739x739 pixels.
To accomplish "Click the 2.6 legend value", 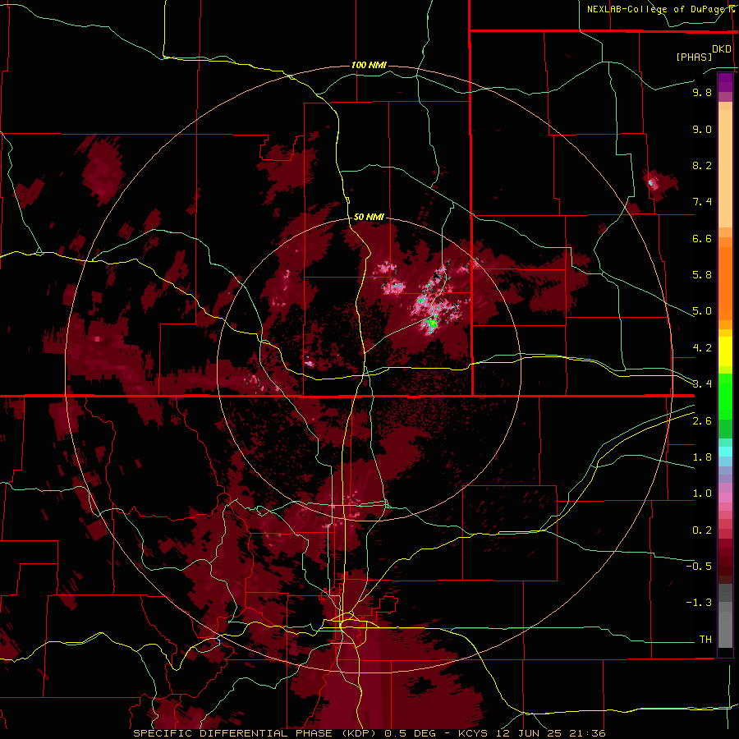I will 702,421.
